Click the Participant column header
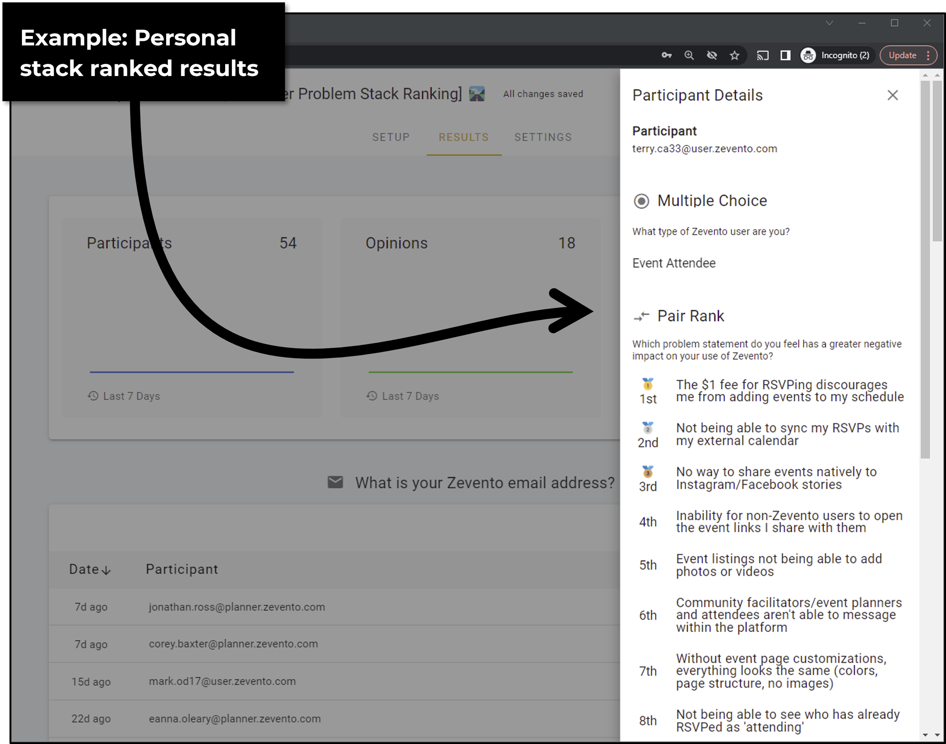This screenshot has width=946, height=744. 182,569
